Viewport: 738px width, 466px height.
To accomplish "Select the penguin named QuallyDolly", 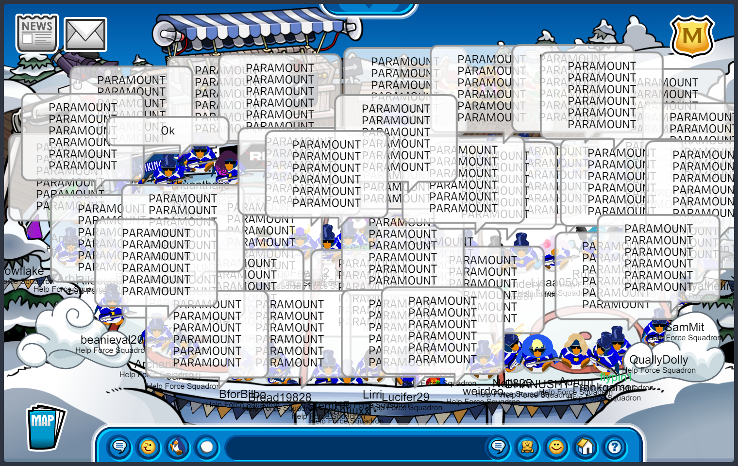I will tap(658, 360).
